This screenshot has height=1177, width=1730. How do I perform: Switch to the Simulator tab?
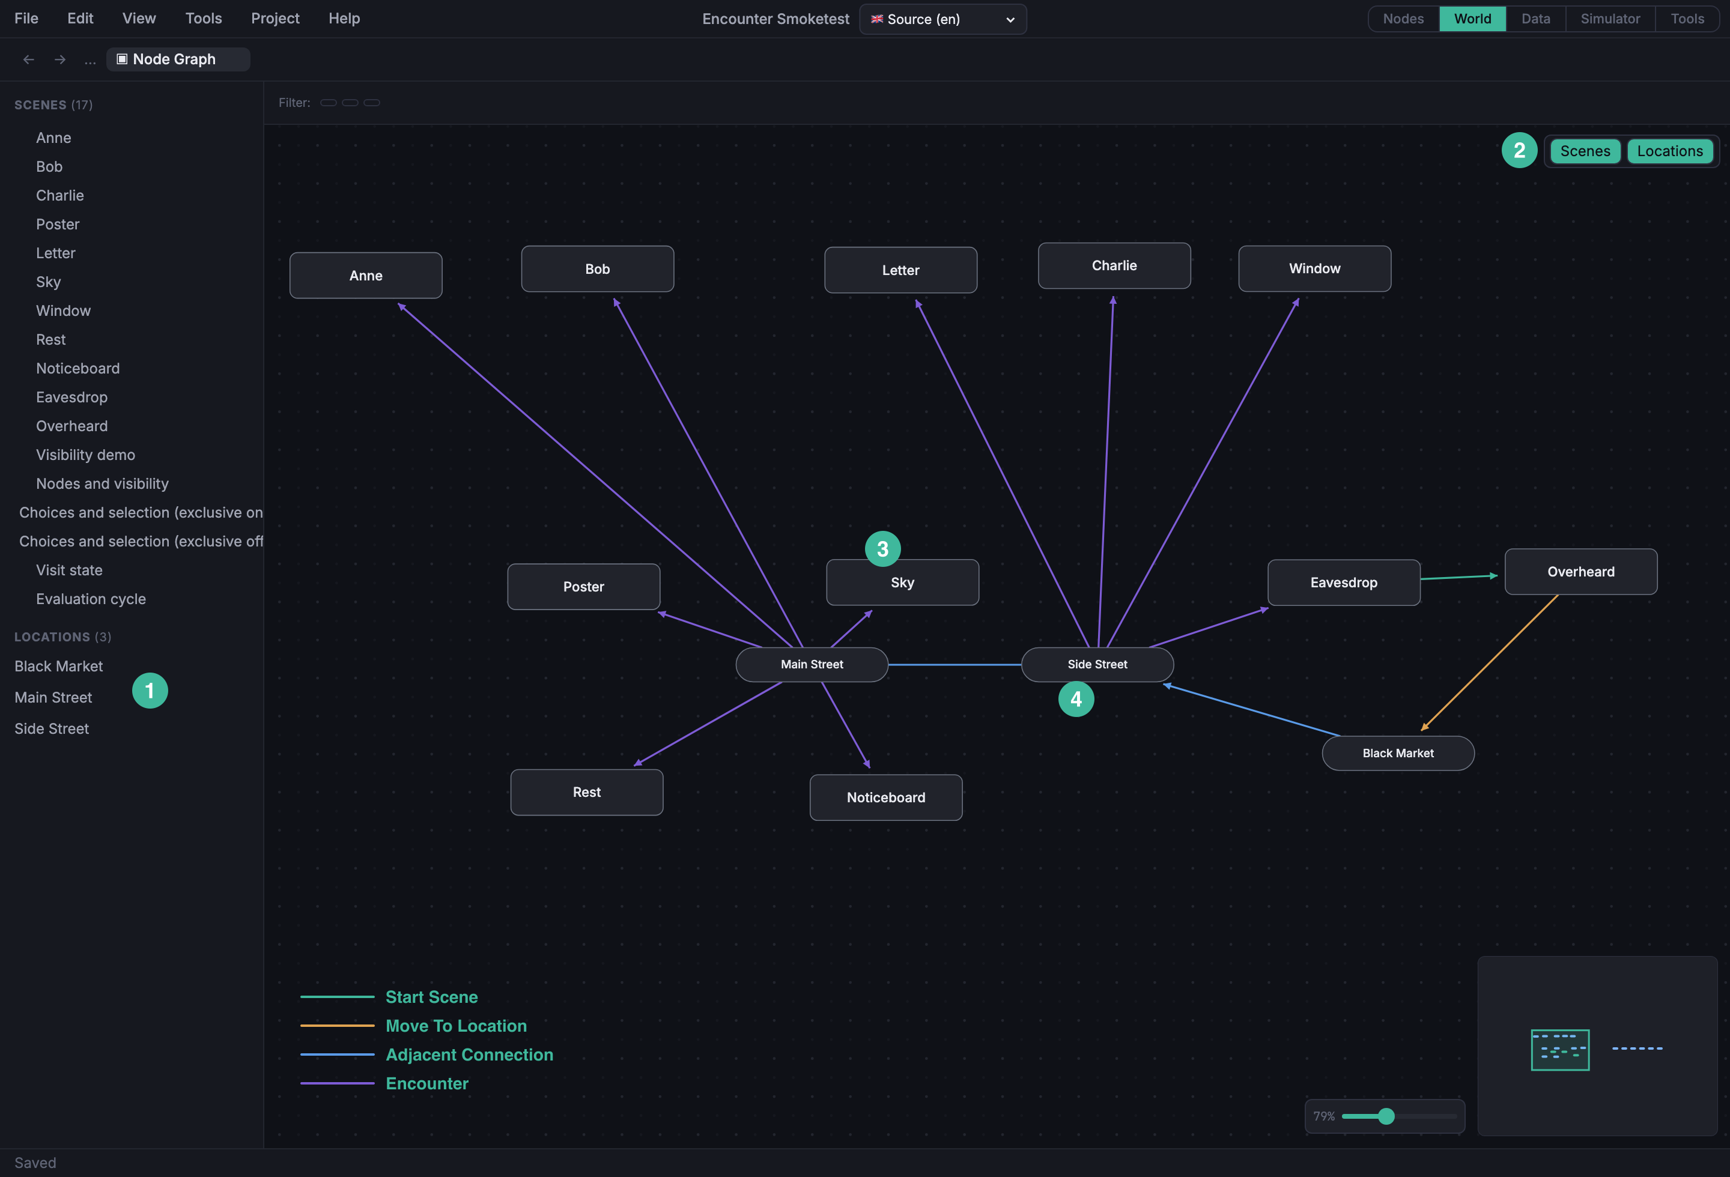point(1610,19)
